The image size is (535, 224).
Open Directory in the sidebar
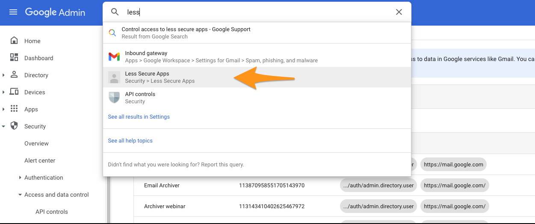point(36,75)
